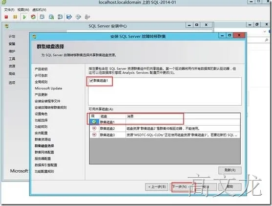Click the 许可条款 wizard step

[x=41, y=75]
